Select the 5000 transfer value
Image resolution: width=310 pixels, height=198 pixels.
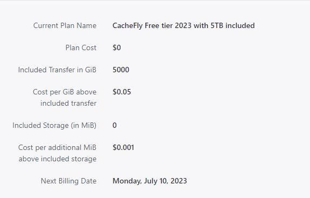coord(121,70)
